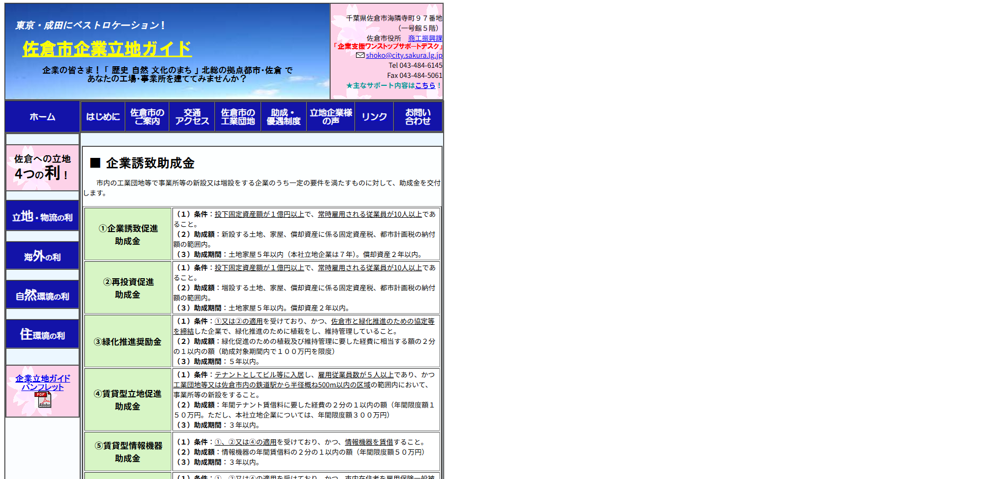Open the Adobe PDF pamphlet icon
1006x479 pixels.
point(43,400)
